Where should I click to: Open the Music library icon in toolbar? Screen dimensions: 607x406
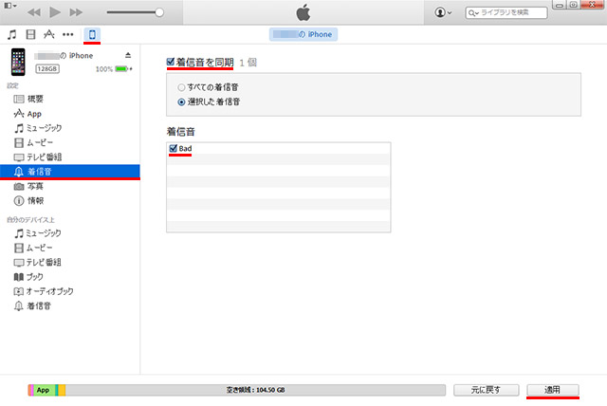click(x=11, y=35)
